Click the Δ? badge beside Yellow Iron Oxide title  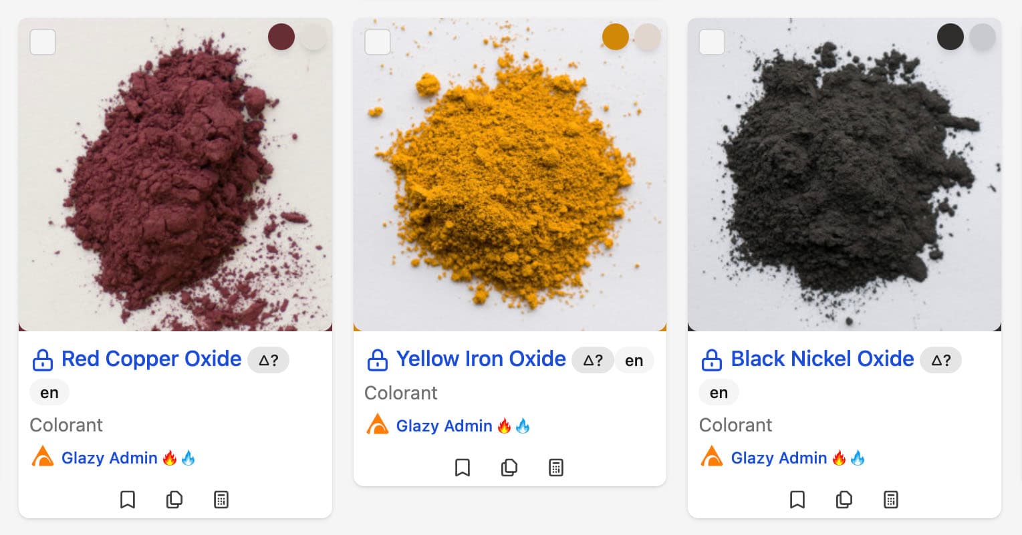pyautogui.click(x=592, y=359)
